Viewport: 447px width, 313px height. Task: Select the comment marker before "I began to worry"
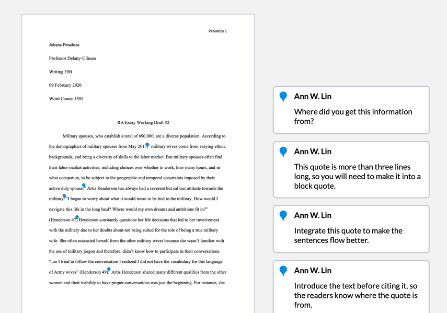(64, 196)
